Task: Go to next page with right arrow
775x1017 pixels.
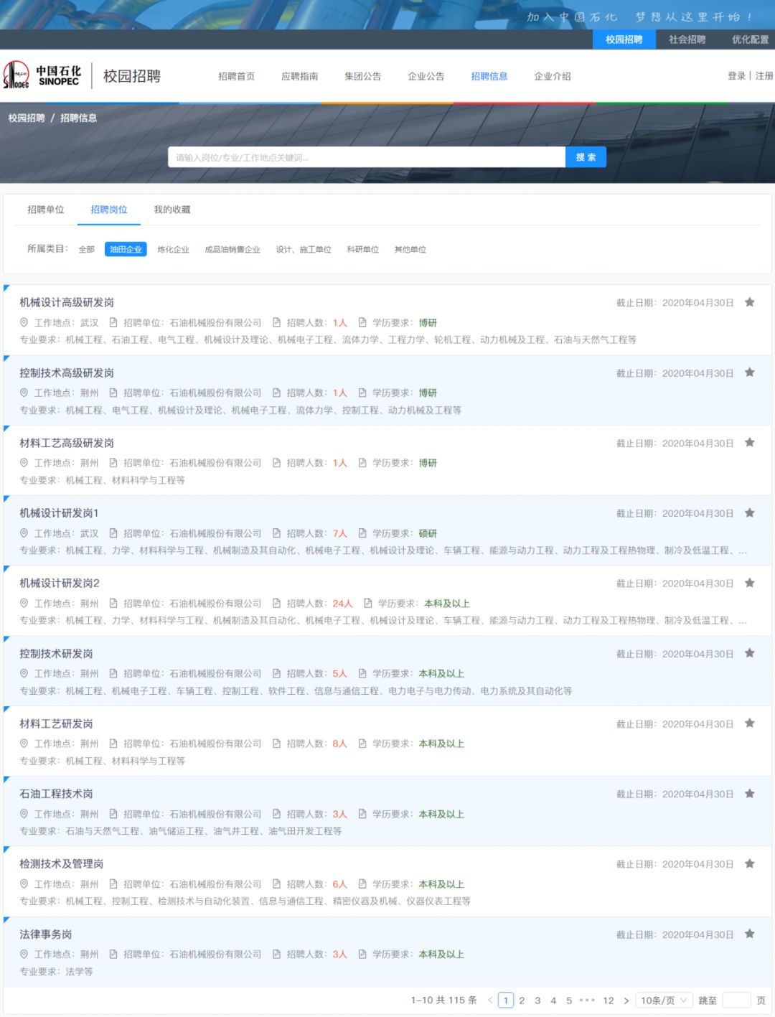Action: pos(626,1000)
